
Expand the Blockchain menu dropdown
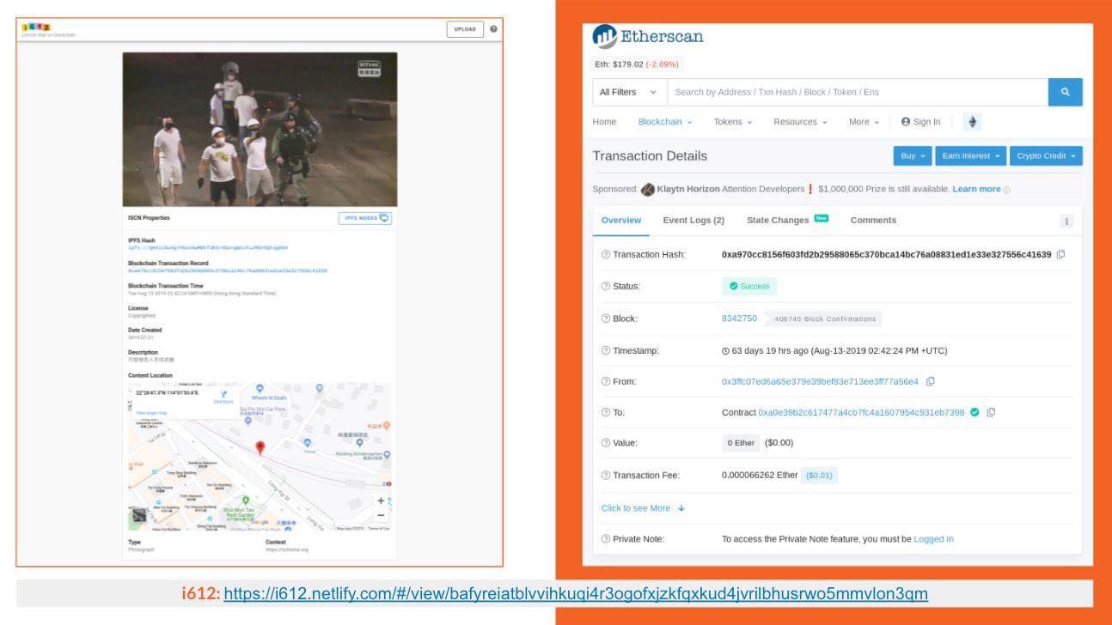[665, 122]
